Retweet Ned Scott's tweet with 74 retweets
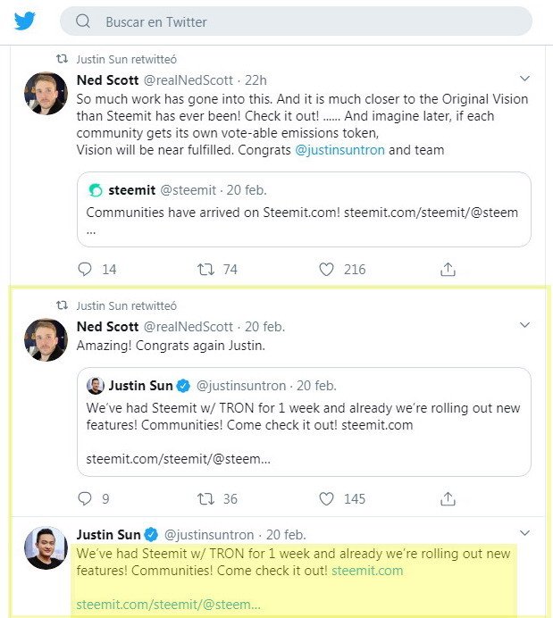This screenshot has height=618, width=553. [205, 270]
